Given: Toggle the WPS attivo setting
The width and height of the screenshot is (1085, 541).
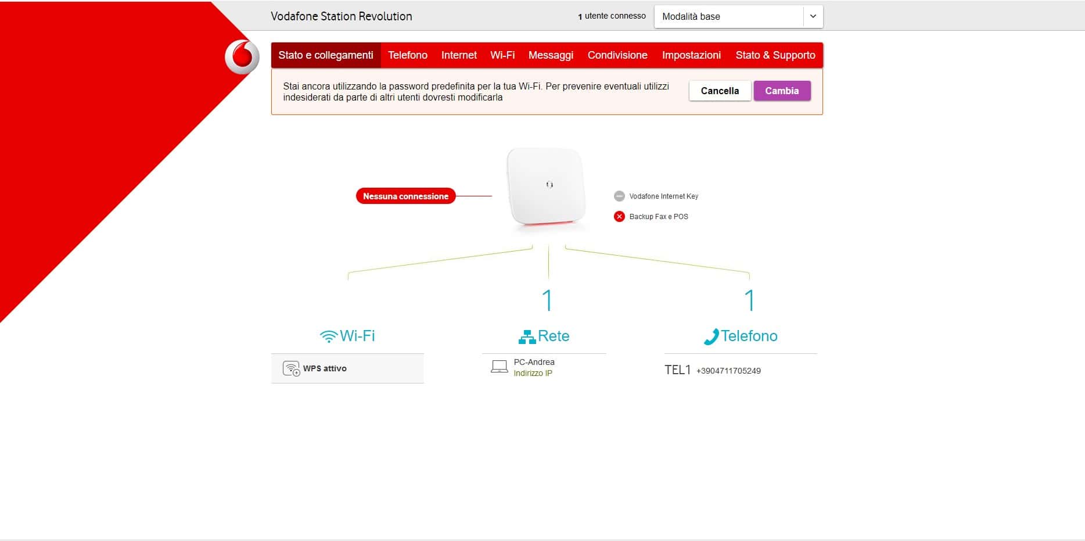Looking at the screenshot, I should tap(325, 368).
